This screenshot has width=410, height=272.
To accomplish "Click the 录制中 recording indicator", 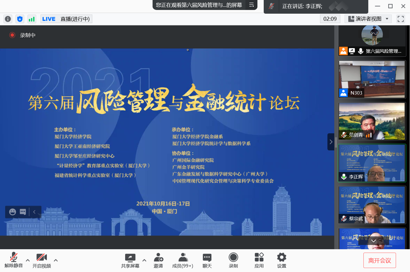I will point(23,35).
